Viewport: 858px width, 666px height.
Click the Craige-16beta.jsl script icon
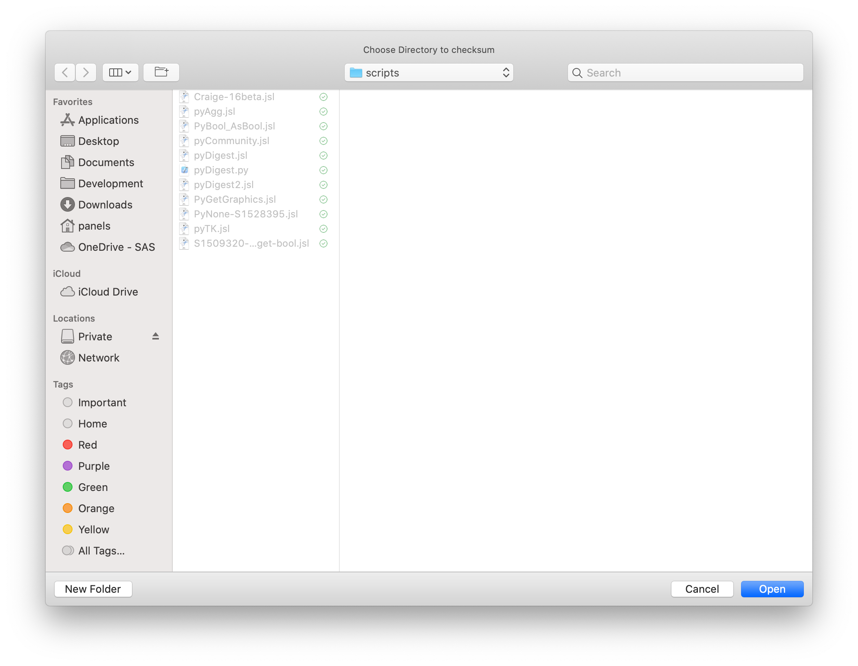click(185, 96)
